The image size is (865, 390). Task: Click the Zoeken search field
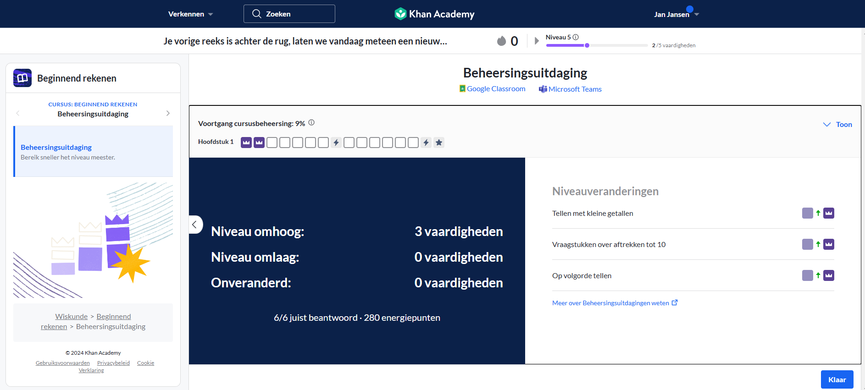click(x=289, y=14)
